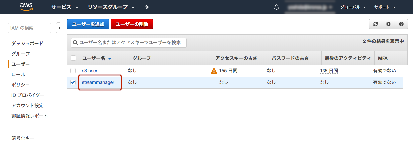This screenshot has height=157, width=413.
Task: Click the なし group cell for s3-user
Action: coord(132,71)
